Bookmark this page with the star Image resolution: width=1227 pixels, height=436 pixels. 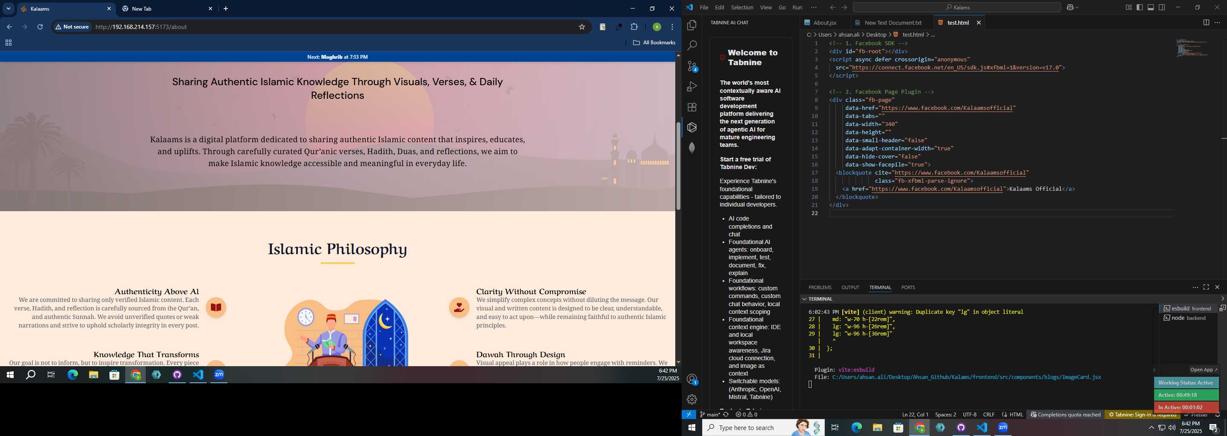[x=582, y=27]
